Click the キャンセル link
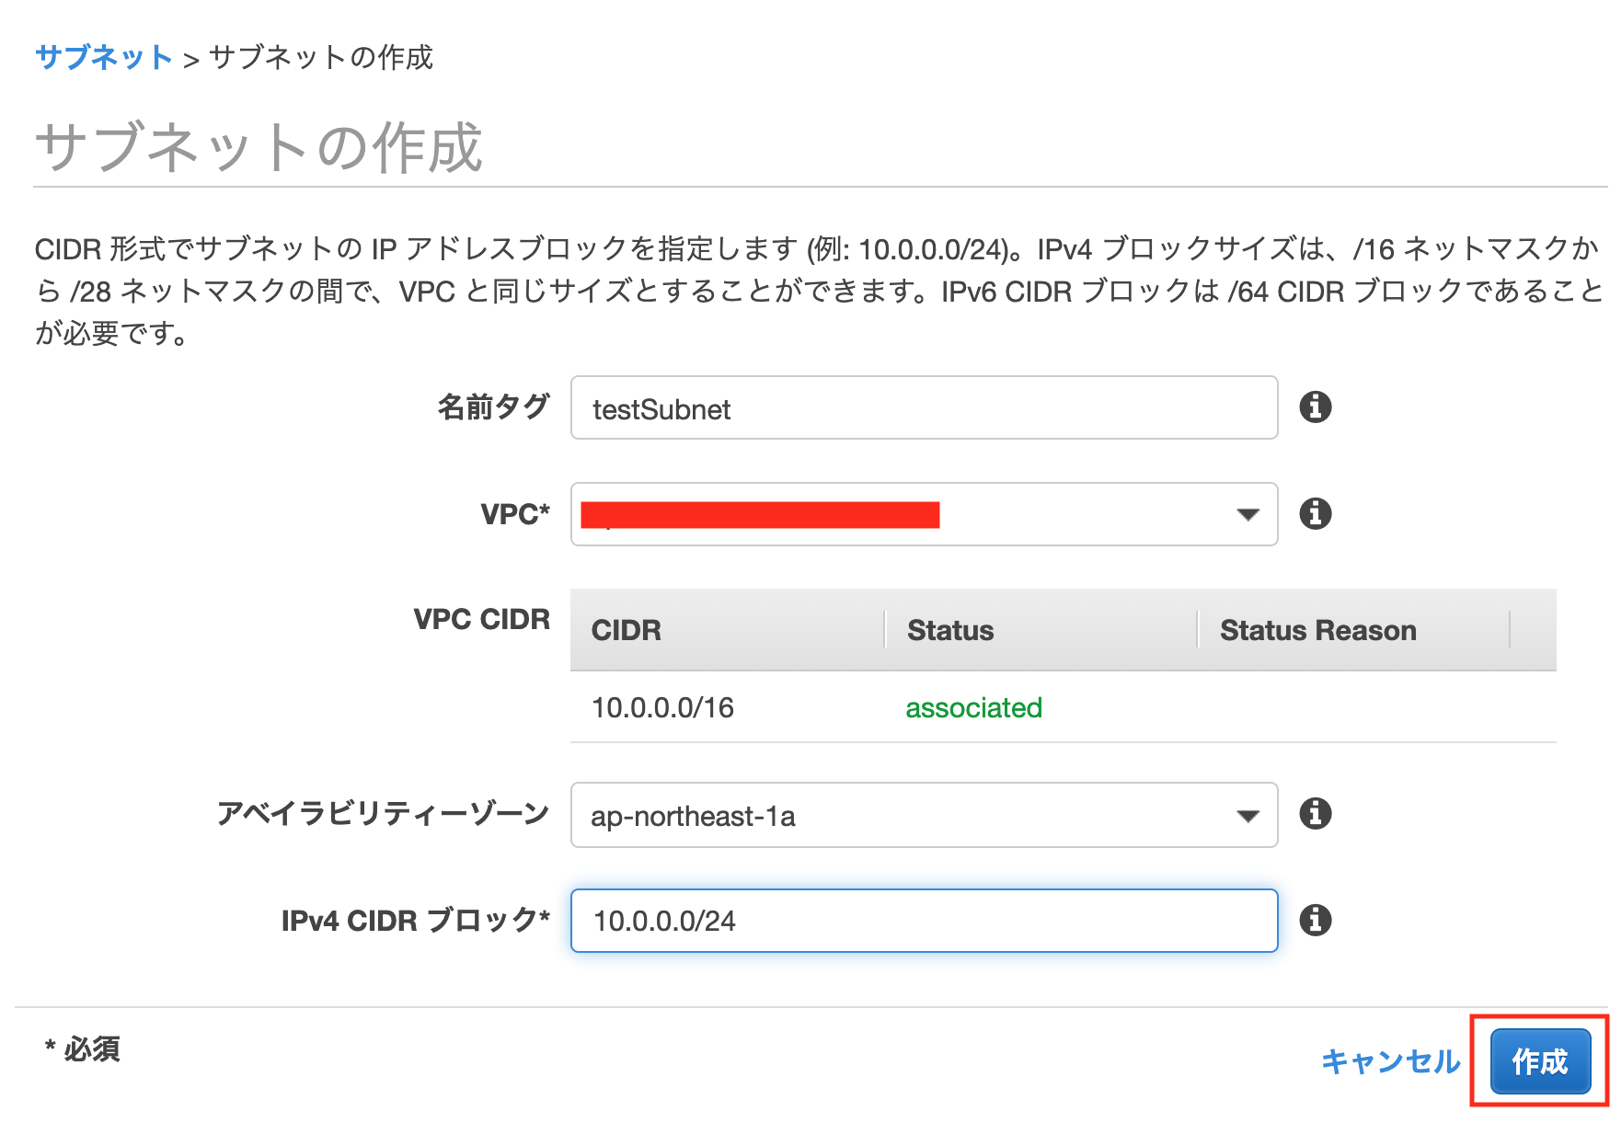Viewport: 1610px width, 1146px height. (x=1390, y=1061)
